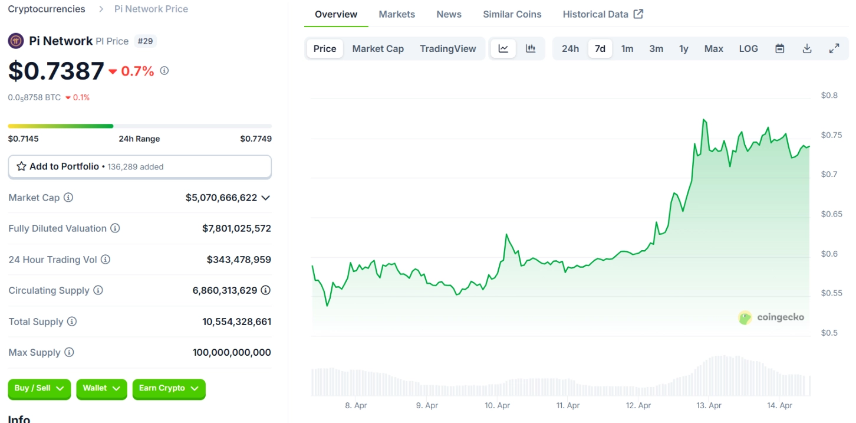The height and width of the screenshot is (423, 856).
Task: Click the 100,000,000,000 max supply value
Action: point(232,352)
